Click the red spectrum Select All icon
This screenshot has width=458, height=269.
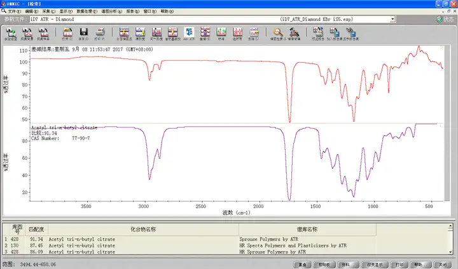(x=237, y=34)
